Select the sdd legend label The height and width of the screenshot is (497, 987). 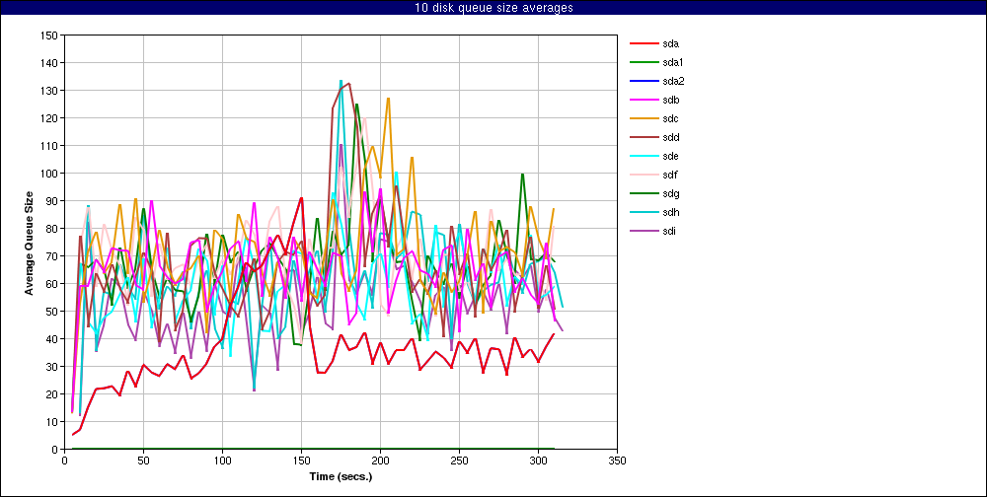click(x=671, y=138)
